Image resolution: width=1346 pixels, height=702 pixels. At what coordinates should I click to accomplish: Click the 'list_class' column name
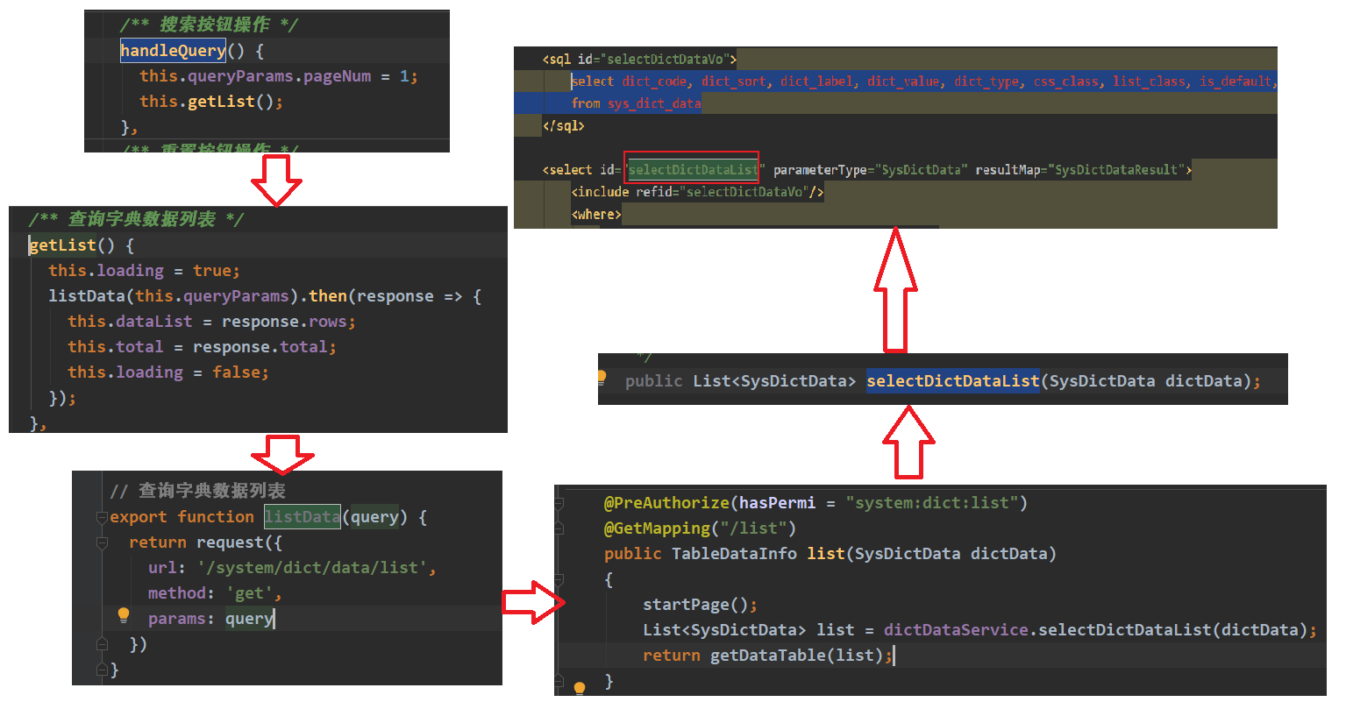1150,82
